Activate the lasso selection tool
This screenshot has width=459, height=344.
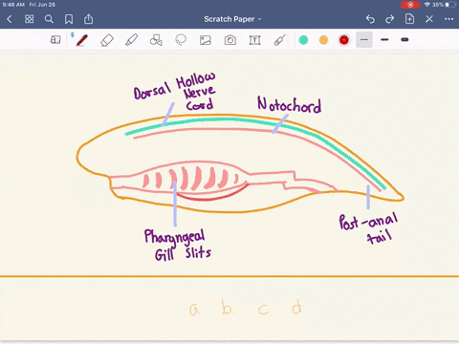[181, 40]
